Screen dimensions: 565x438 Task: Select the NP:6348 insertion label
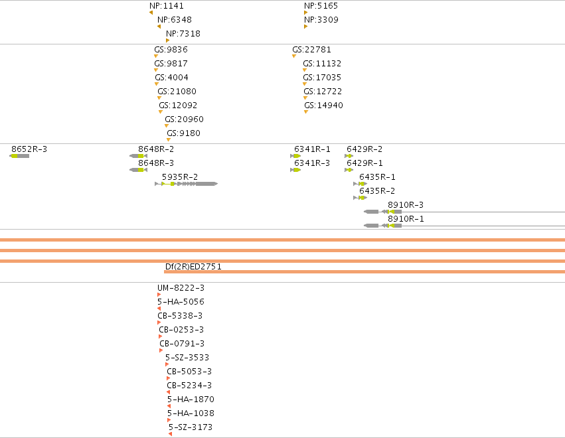coord(175,20)
